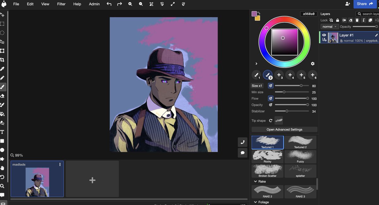
Task: Click the add user icon
Action: 348,4
